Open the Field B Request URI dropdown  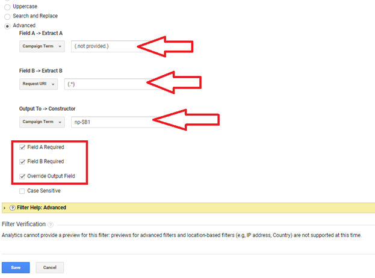point(39,84)
